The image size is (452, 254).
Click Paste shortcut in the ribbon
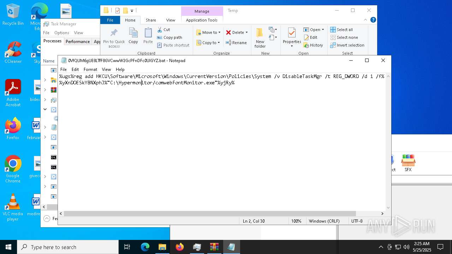pos(173,45)
